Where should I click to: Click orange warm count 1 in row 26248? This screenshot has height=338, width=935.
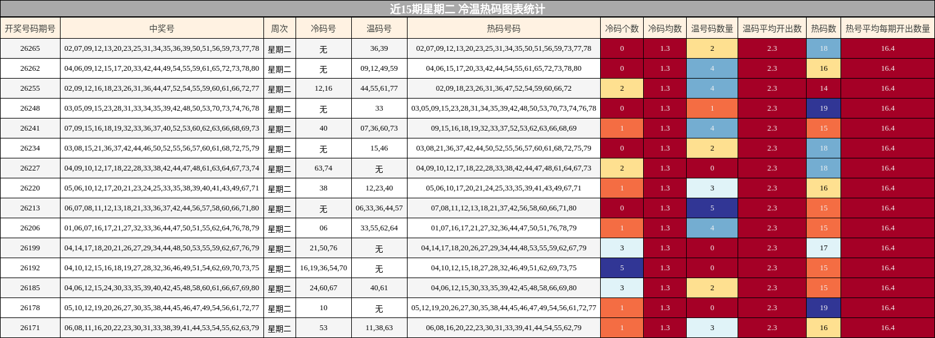tap(712, 108)
